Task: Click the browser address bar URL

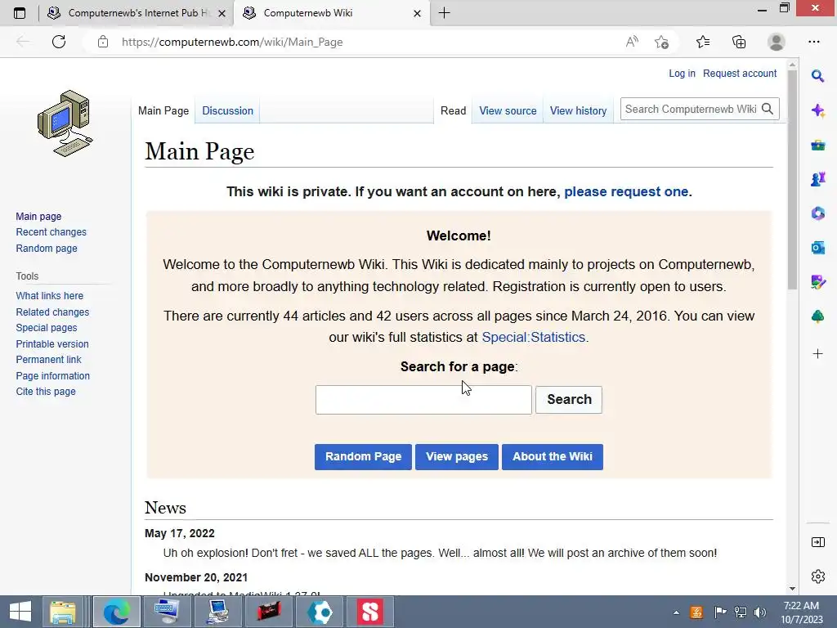Action: (232, 42)
